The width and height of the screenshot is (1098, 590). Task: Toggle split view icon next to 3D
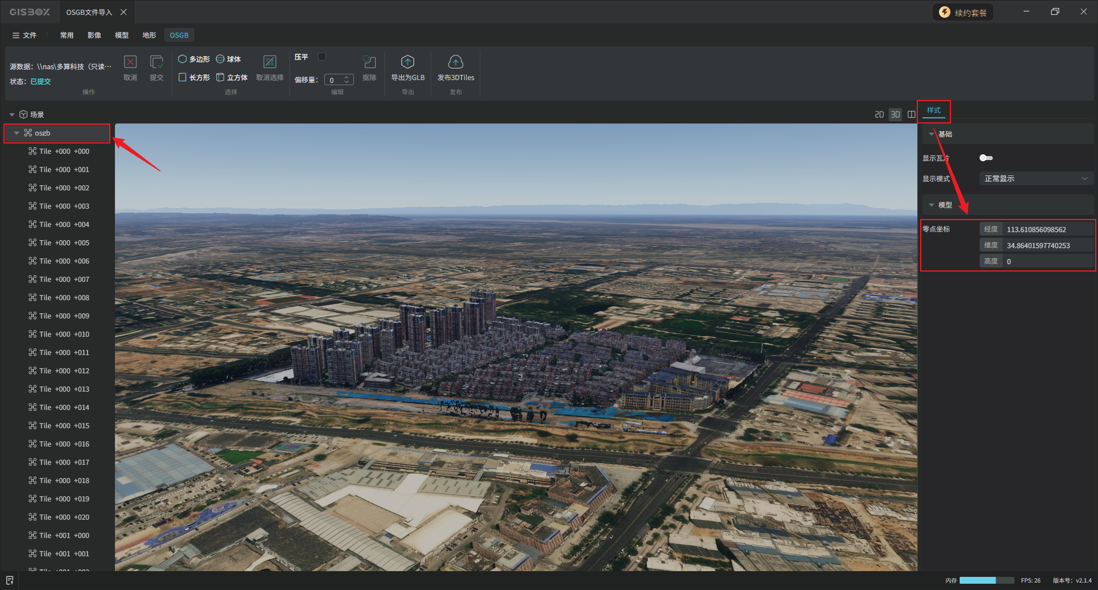coord(912,114)
